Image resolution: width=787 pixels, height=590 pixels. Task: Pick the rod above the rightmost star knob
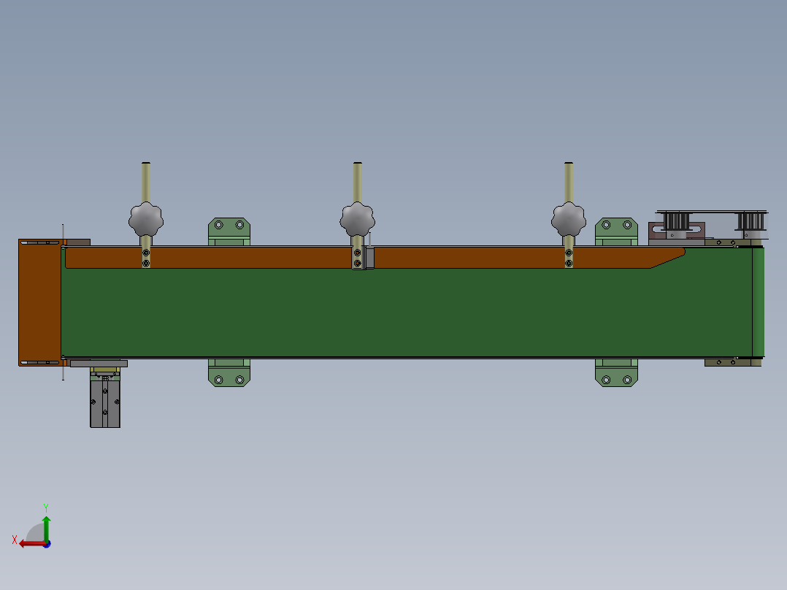(569, 183)
